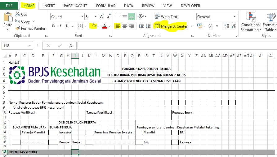Open the Number group dialog launcher

236,36
